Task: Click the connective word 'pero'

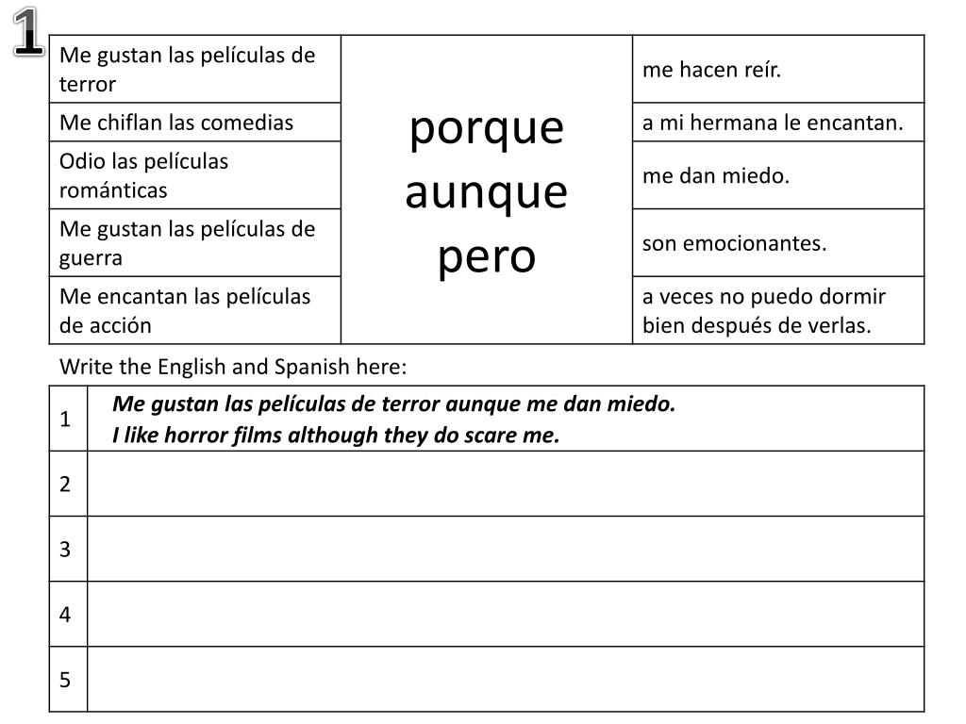Action: (x=486, y=256)
